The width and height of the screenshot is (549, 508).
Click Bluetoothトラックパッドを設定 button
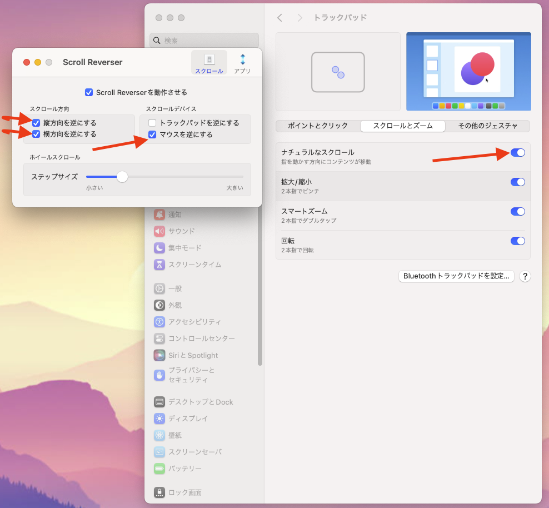click(456, 276)
